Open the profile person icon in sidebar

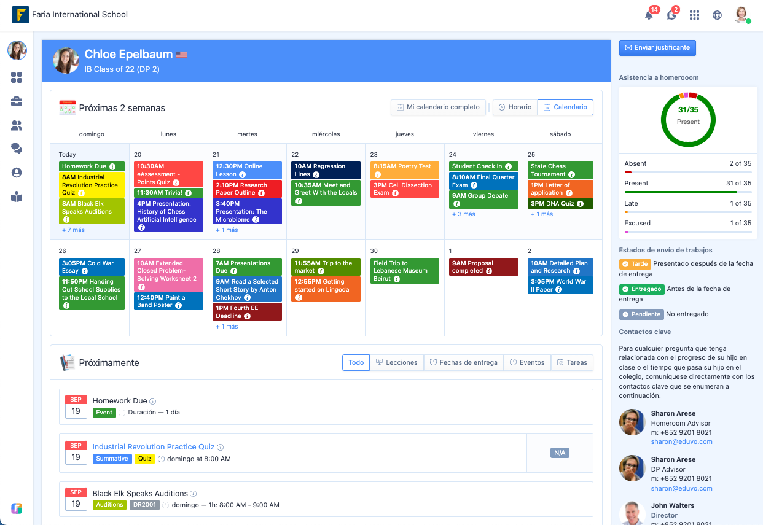17,173
